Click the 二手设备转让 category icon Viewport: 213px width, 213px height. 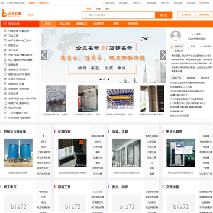point(5,113)
